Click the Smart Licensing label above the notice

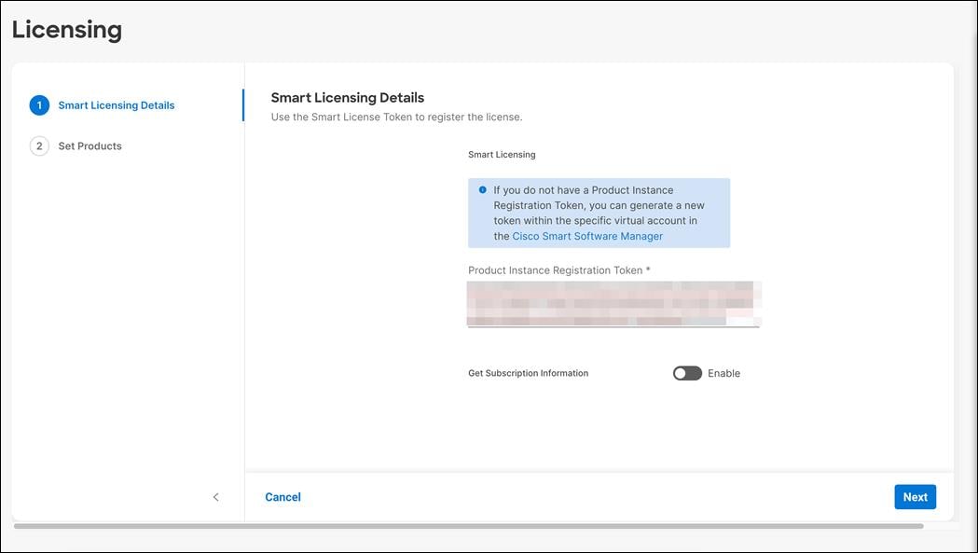coord(503,154)
